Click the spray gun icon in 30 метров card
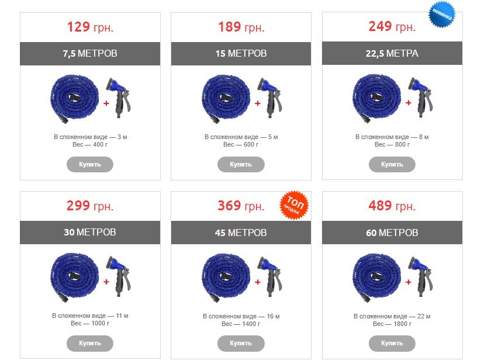 click(x=119, y=276)
